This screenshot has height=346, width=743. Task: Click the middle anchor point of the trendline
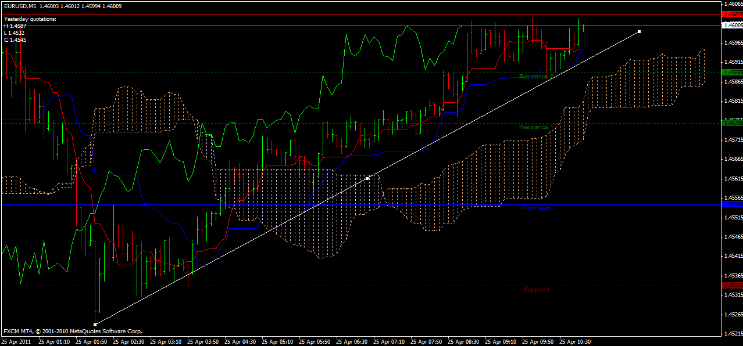click(367, 178)
